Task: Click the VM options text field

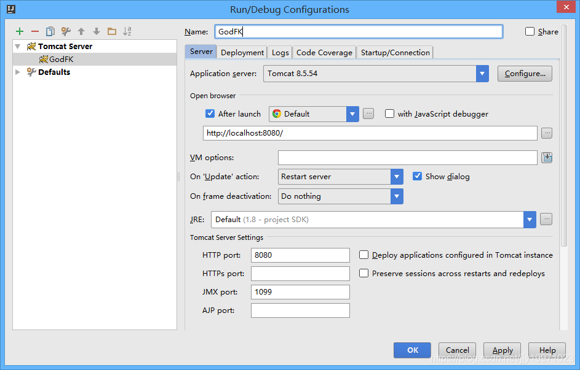Action: [407, 158]
